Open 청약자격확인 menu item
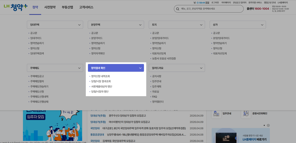This screenshot has width=296, height=143. (x=98, y=53)
